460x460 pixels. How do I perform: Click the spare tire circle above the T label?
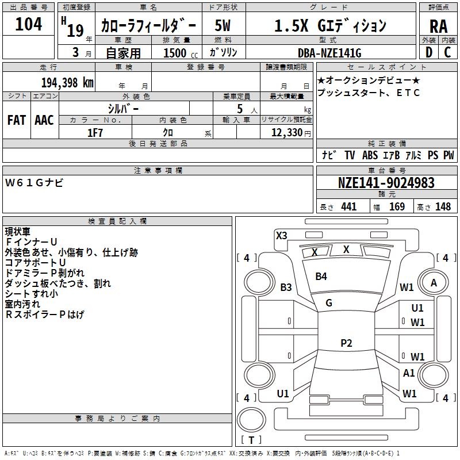[251, 420]
